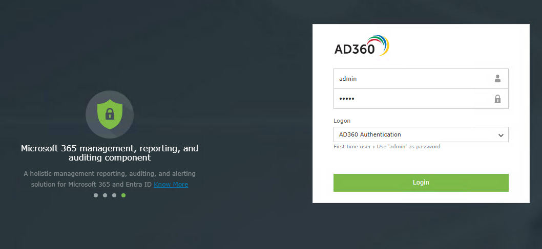Click the AD360 logo
The image size is (542, 249).
coord(362,46)
